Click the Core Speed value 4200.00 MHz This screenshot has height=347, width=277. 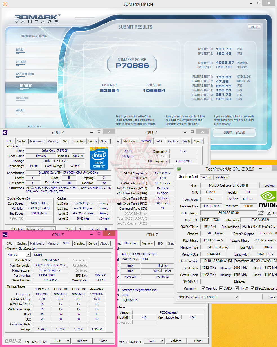tap(39, 203)
